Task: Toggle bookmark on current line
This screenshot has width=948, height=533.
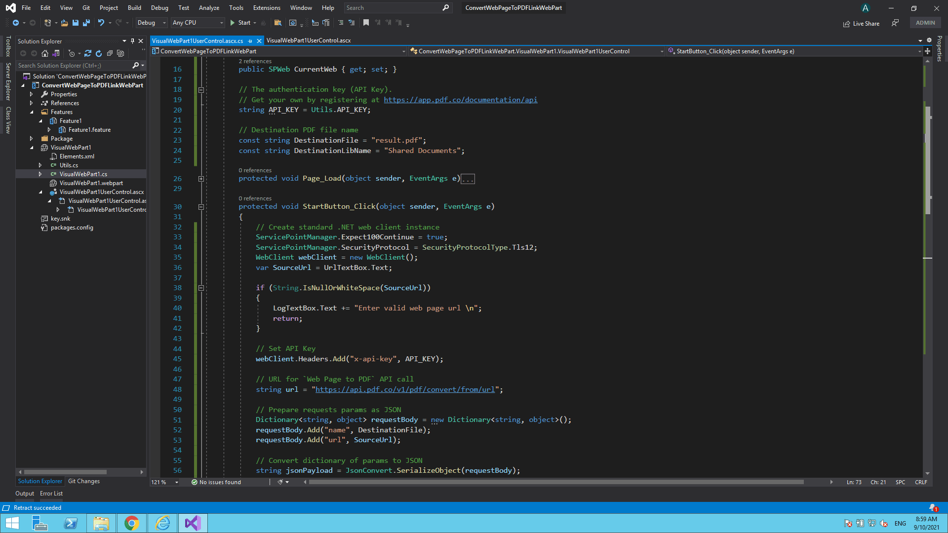Action: tap(366, 23)
